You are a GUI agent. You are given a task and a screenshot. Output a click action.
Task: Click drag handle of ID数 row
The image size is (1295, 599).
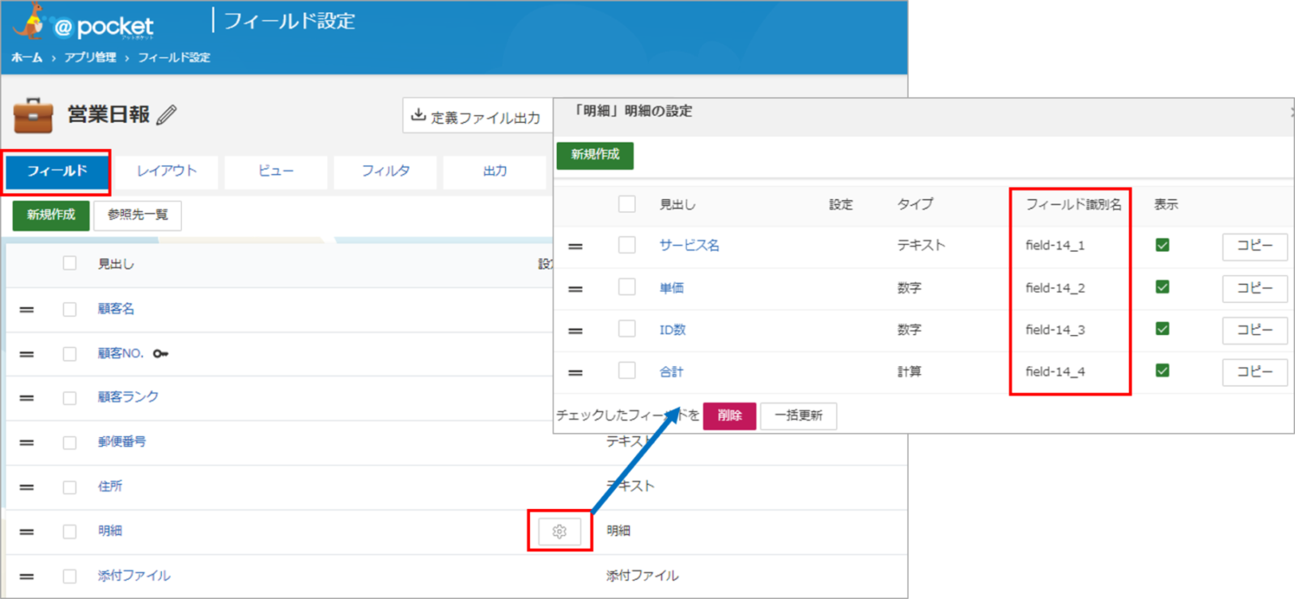click(x=575, y=331)
